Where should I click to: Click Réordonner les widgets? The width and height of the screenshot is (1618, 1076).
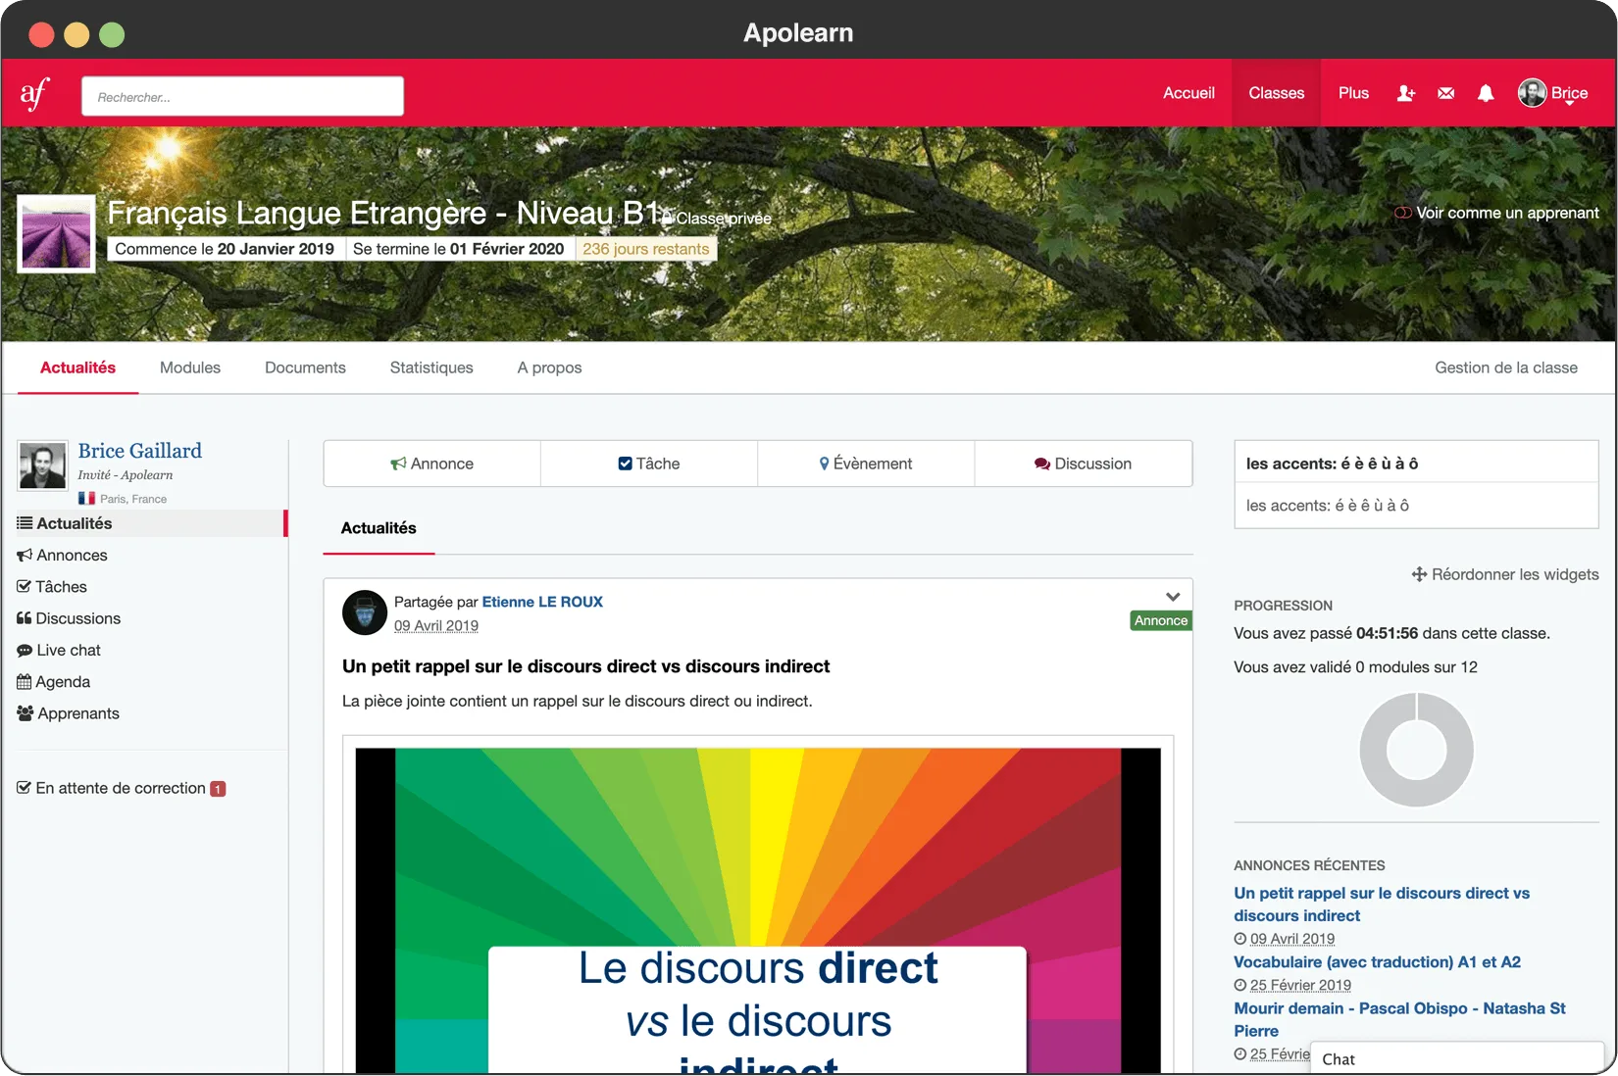[1505, 574]
